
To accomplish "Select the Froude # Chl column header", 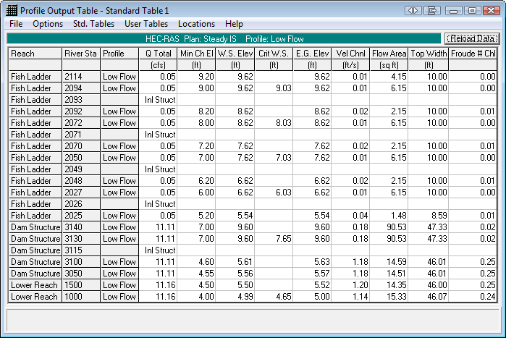I will pos(473,54).
